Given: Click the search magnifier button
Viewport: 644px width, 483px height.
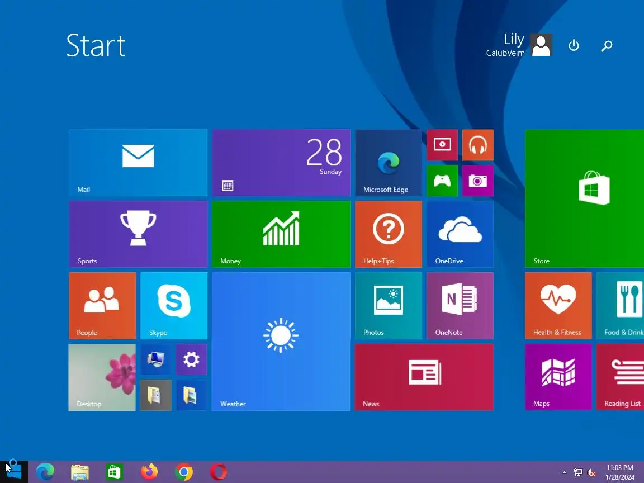Looking at the screenshot, I should 607,45.
